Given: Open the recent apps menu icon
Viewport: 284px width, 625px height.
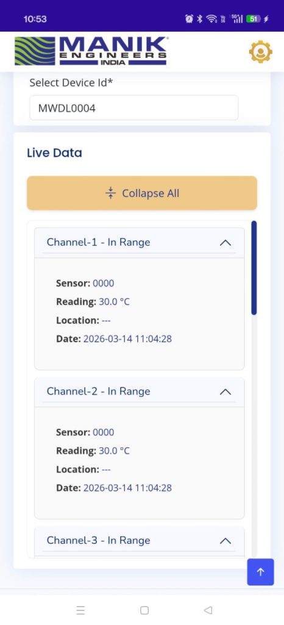Looking at the screenshot, I should point(80,610).
